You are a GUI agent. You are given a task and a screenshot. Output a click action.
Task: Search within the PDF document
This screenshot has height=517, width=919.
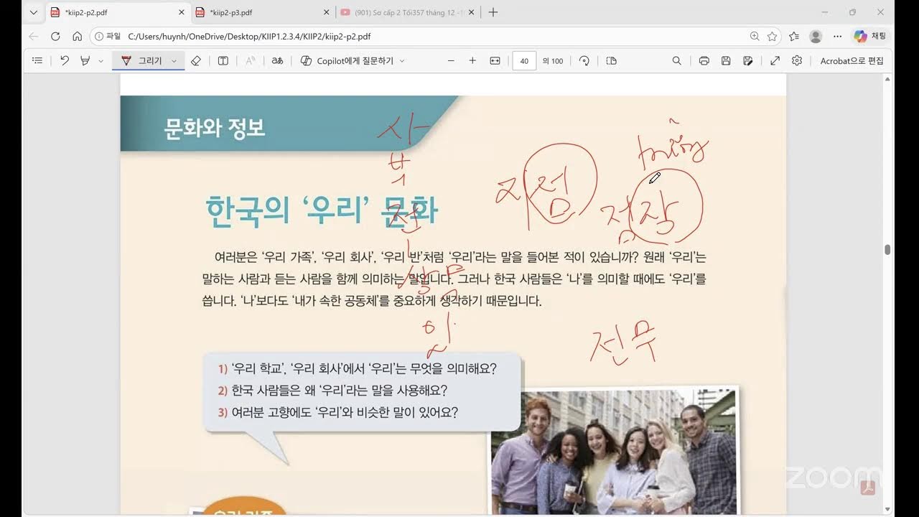point(676,61)
